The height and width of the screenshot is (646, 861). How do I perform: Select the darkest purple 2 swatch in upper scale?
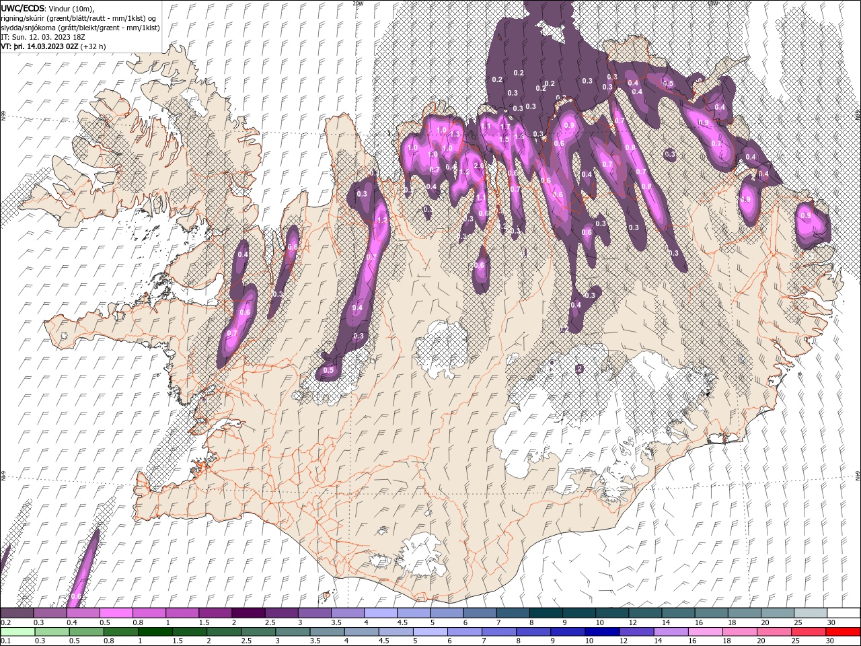pos(248,613)
